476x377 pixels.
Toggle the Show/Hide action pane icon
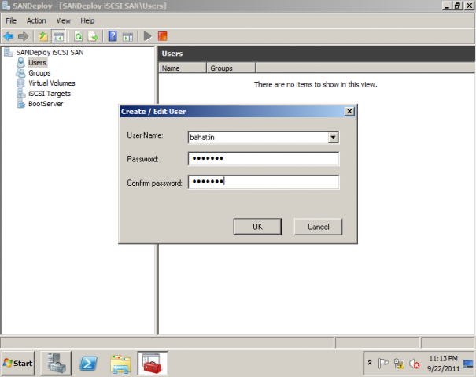[127, 36]
